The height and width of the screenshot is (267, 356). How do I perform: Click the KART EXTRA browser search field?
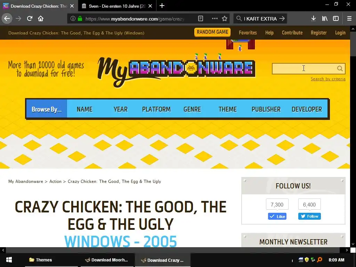(260, 19)
